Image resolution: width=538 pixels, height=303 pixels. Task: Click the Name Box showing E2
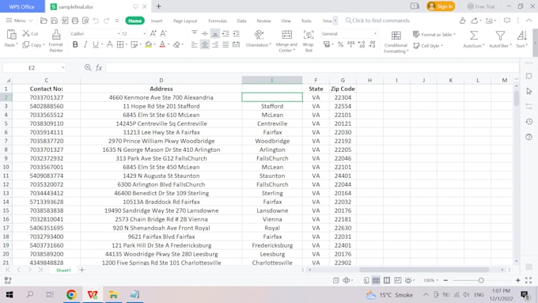(x=34, y=67)
